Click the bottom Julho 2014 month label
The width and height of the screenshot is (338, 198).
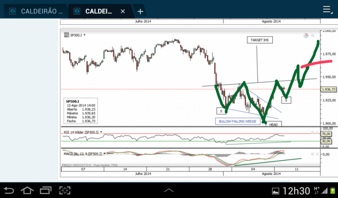pos(143,174)
